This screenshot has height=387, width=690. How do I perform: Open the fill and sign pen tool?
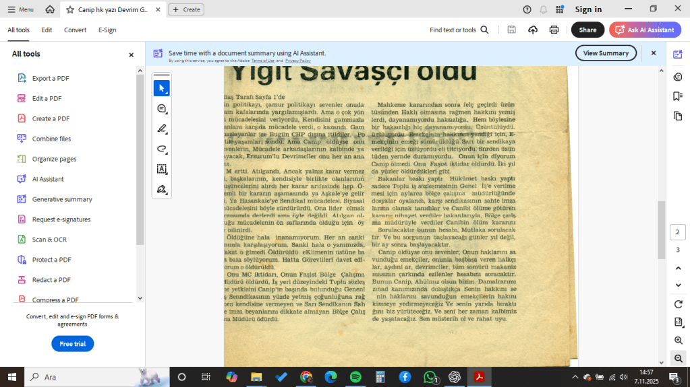pyautogui.click(x=162, y=189)
